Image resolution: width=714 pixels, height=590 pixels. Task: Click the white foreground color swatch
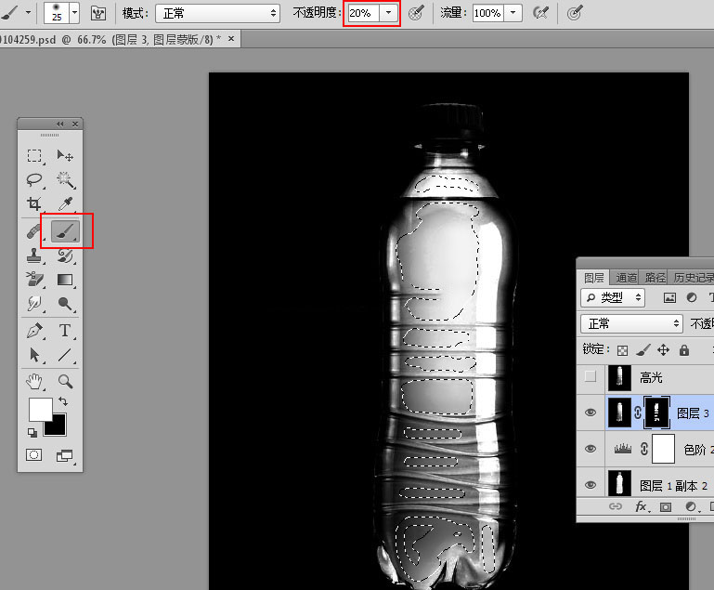pos(40,409)
